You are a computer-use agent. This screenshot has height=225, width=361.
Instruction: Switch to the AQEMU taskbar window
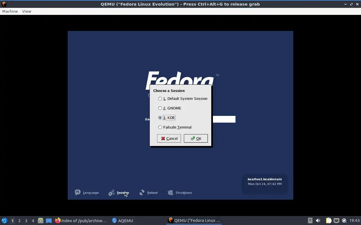(x=122, y=220)
